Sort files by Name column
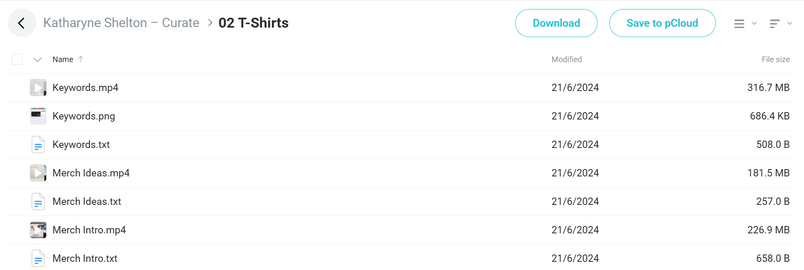 point(63,60)
